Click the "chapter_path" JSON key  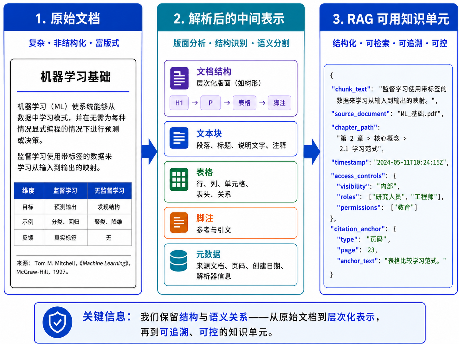point(354,127)
